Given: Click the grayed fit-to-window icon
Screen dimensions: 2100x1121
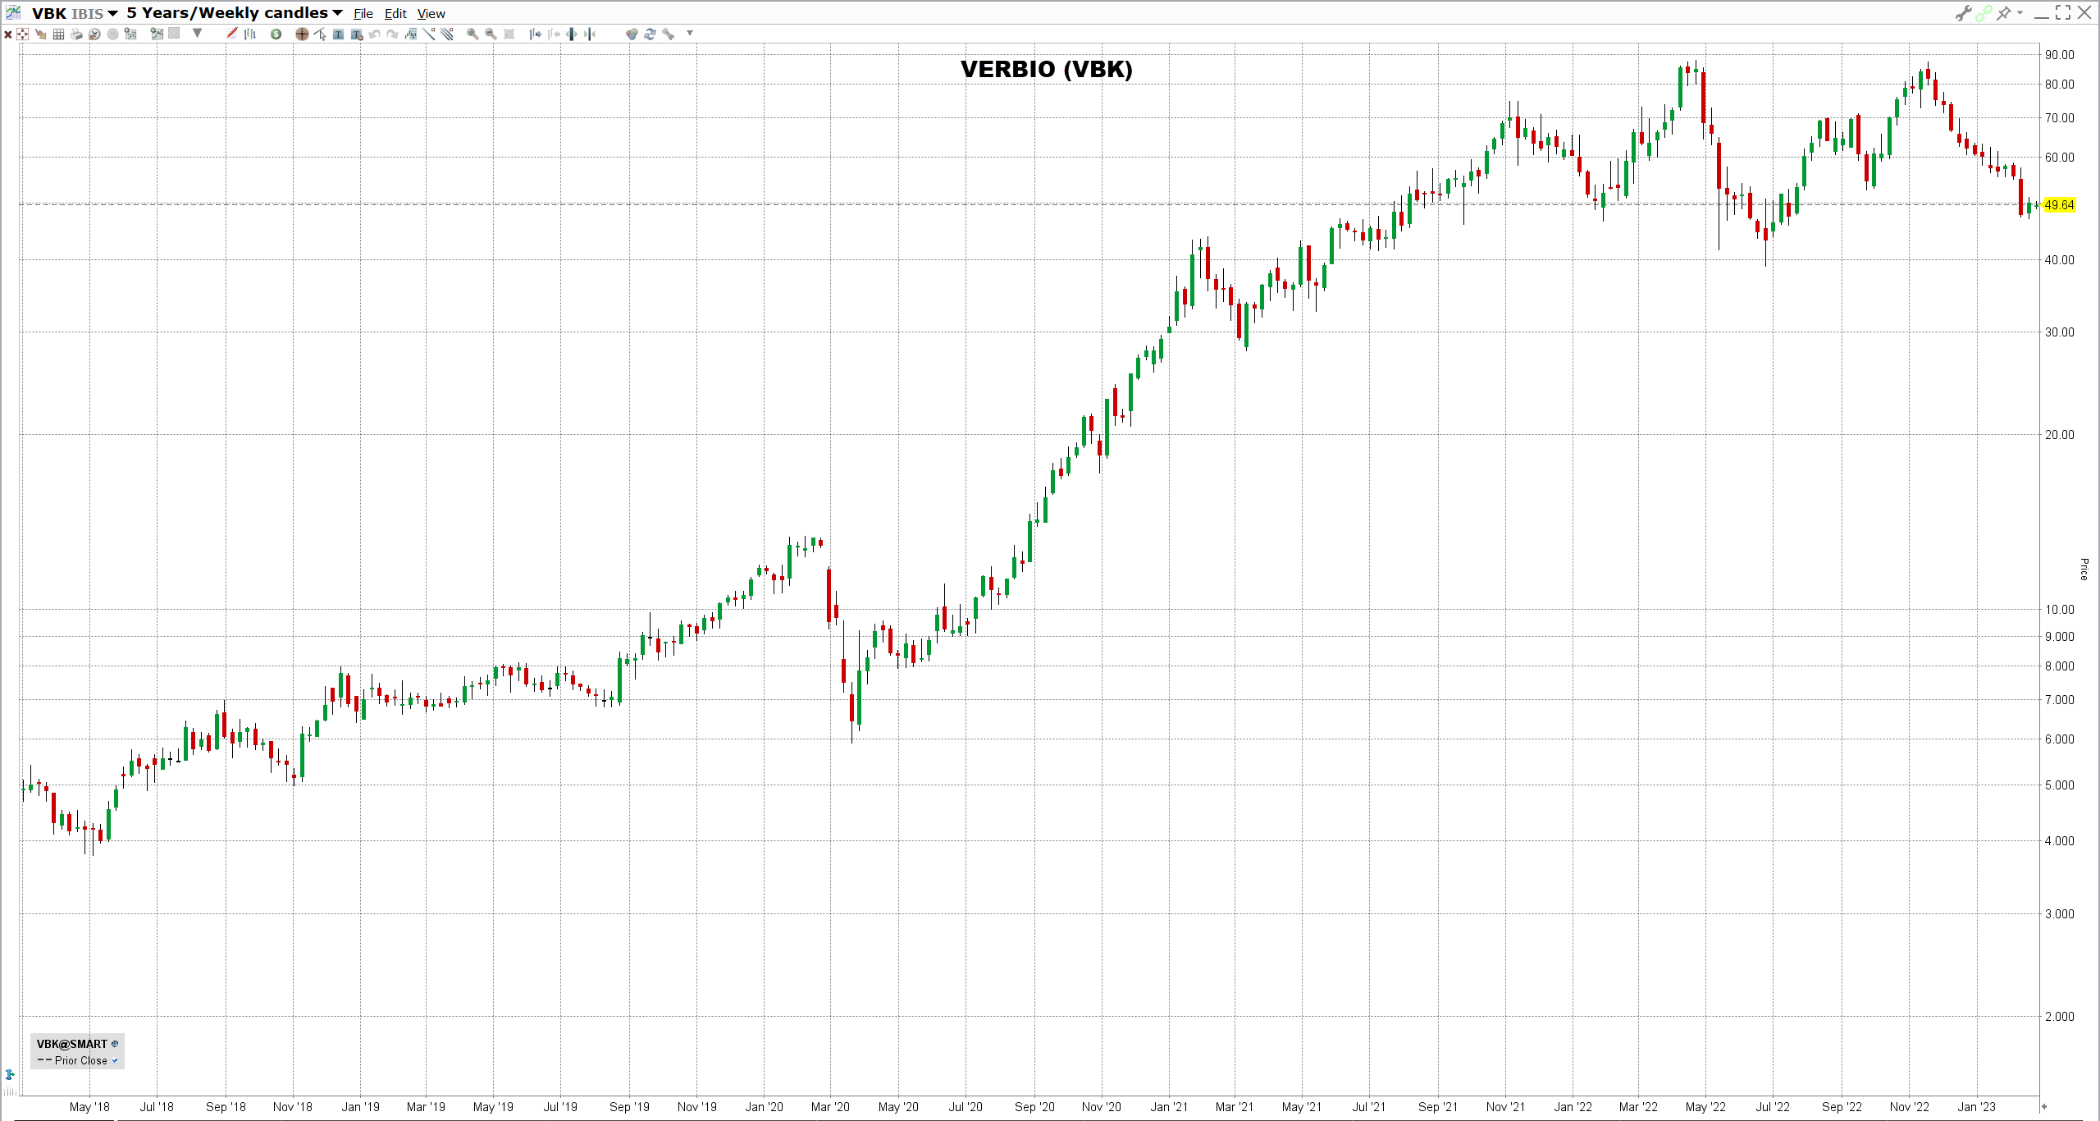Looking at the screenshot, I should click(509, 34).
